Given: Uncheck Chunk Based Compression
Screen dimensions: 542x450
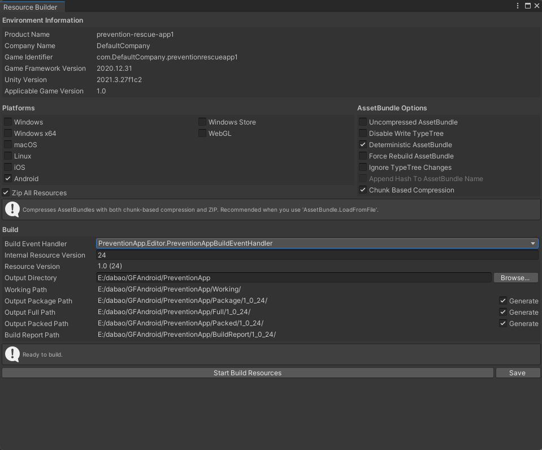Looking at the screenshot, I should tap(362, 190).
